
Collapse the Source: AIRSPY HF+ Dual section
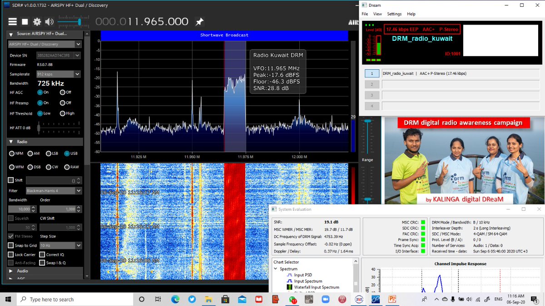[11, 34]
